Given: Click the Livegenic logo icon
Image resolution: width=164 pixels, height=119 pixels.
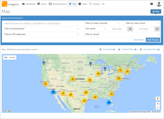Looking at the screenshot, I should click(5, 4).
